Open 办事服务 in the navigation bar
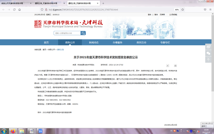Image resolution: width=214 pixels, height=134 pixels. point(117,42)
